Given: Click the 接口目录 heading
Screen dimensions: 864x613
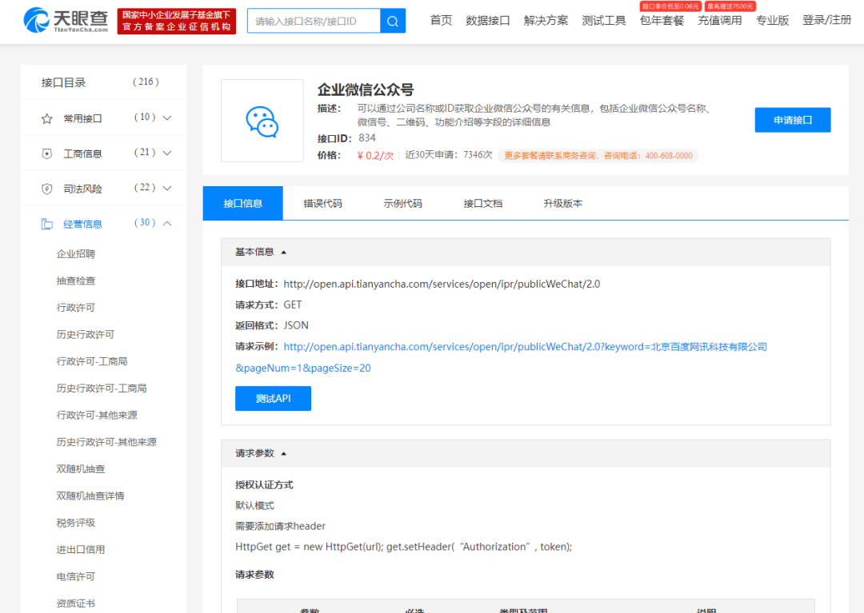Looking at the screenshot, I should tap(63, 82).
